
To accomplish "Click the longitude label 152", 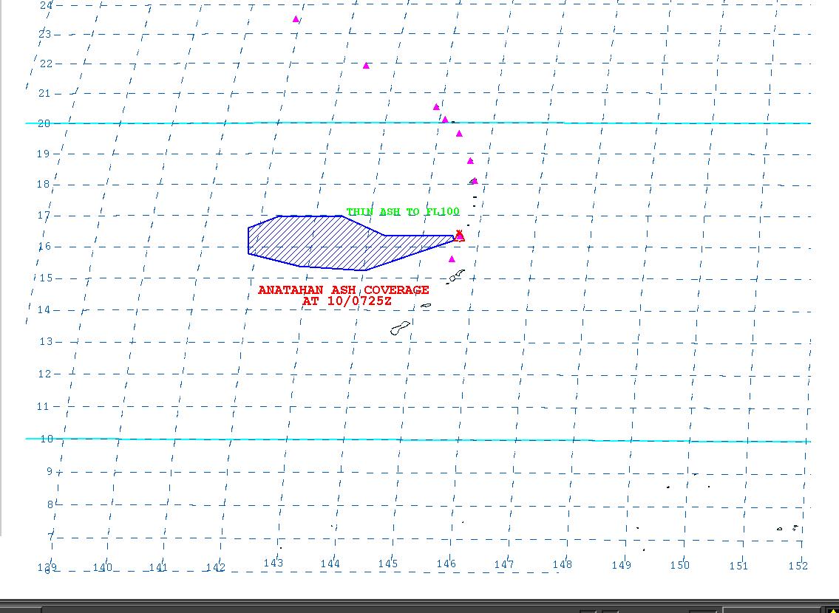I will pos(798,565).
